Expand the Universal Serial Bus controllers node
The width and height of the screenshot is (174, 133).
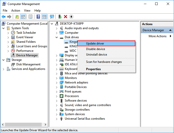(x=56, y=119)
